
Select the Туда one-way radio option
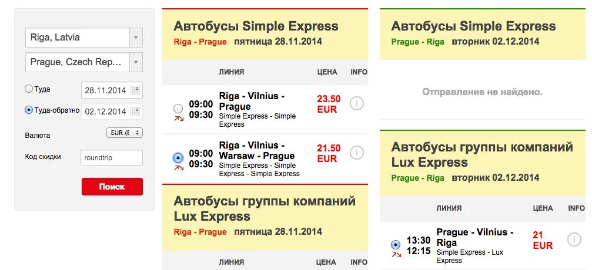point(29,89)
